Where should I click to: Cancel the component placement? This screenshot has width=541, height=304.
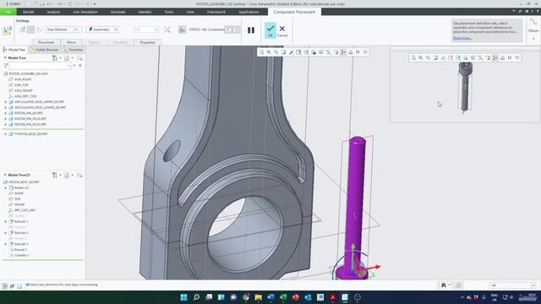282,30
